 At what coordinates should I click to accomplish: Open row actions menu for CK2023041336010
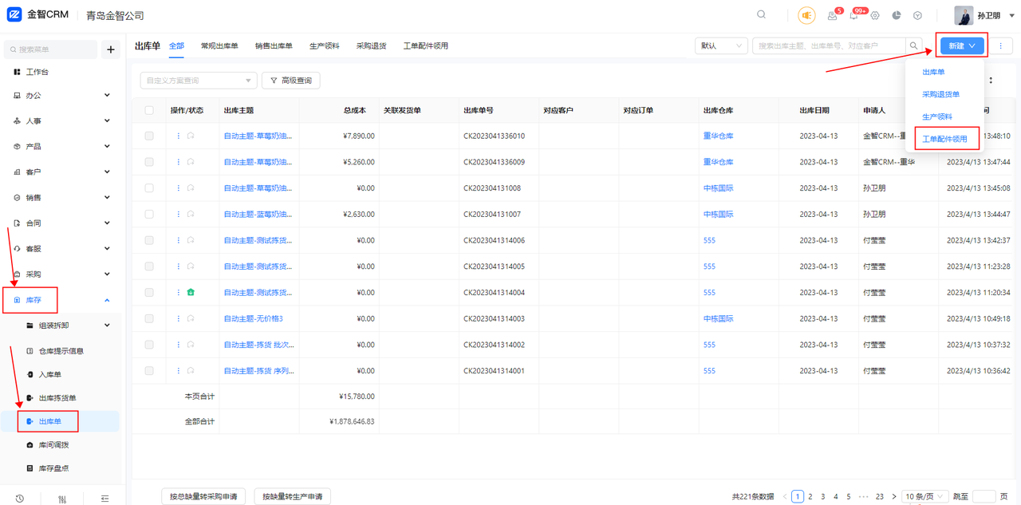point(178,136)
